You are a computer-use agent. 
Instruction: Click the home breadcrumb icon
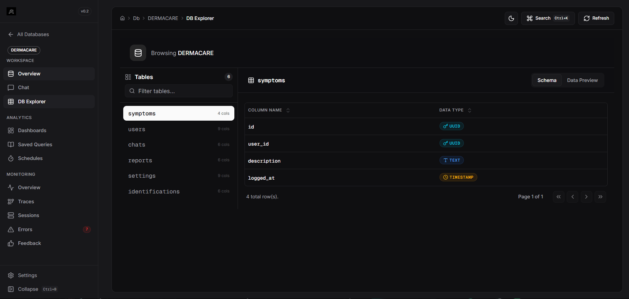point(122,18)
